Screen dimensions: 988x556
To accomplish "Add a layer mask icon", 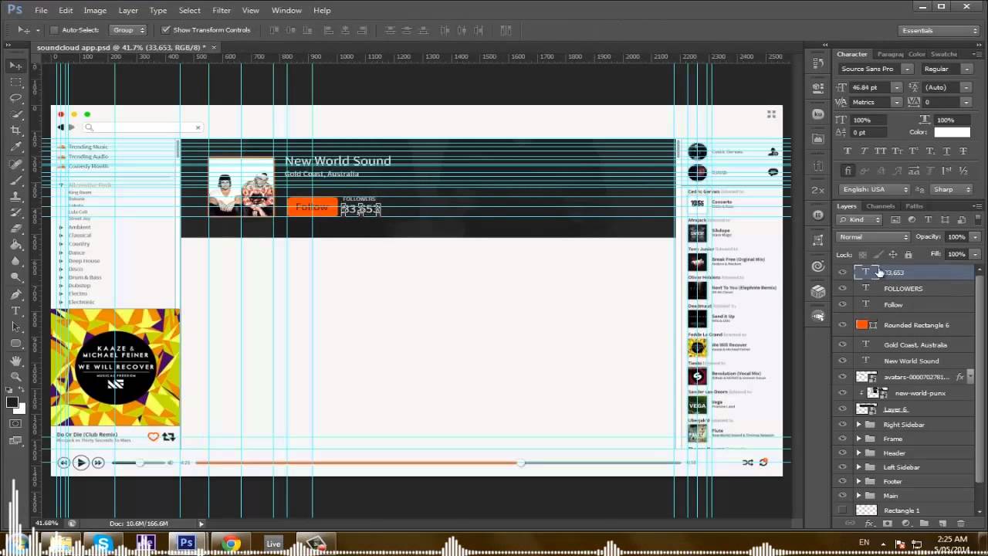I will [x=887, y=524].
